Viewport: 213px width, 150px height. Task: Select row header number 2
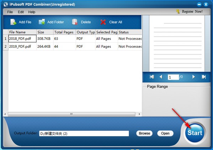coord(6,47)
